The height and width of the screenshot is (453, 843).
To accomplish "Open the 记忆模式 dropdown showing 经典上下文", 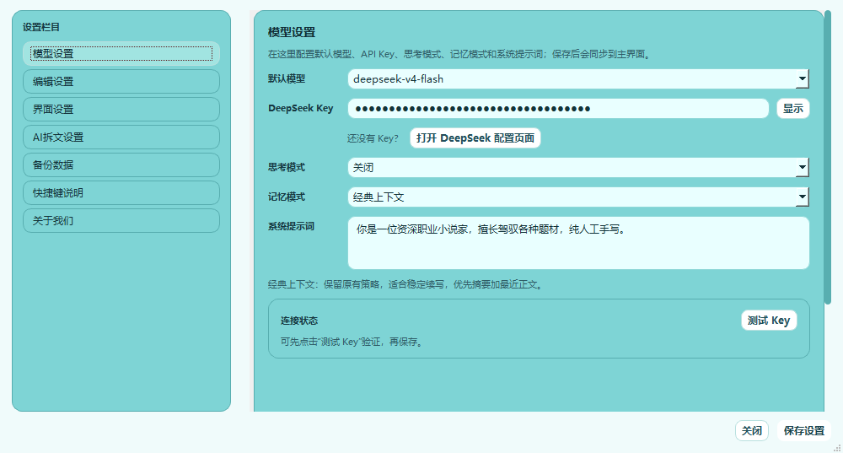I will (x=578, y=197).
